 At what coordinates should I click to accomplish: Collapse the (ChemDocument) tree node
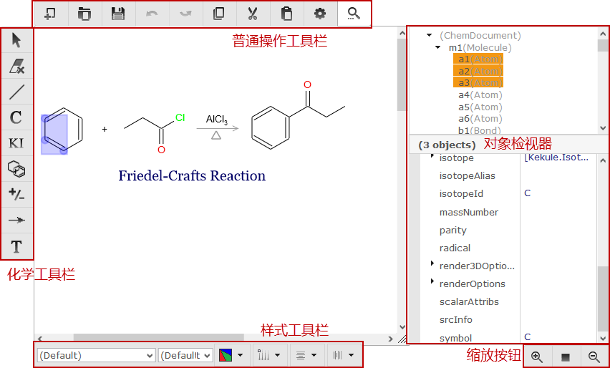430,35
